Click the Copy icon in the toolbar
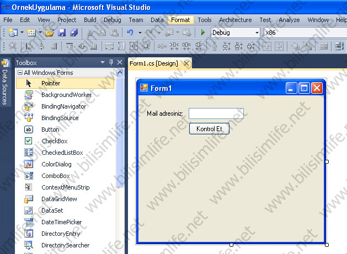This screenshot has width=347, height=254. tap(102, 33)
